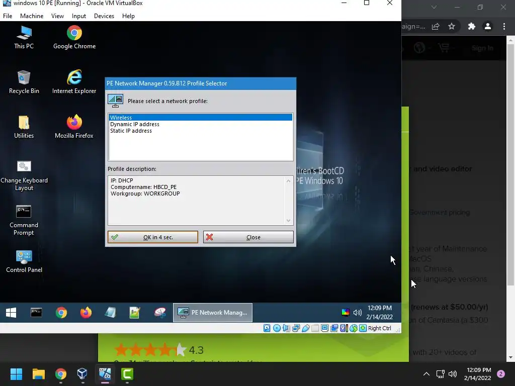Open This PC desktop icon

(24, 37)
